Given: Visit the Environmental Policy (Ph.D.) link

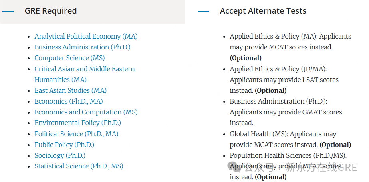Looking at the screenshot, I should coord(77,123).
